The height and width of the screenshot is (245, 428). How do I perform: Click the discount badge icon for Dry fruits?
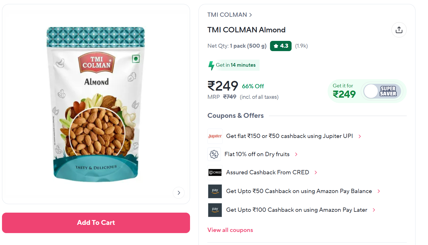(x=214, y=154)
